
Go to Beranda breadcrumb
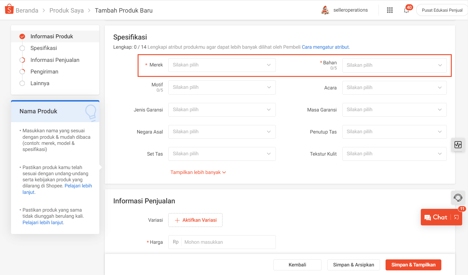click(x=27, y=10)
